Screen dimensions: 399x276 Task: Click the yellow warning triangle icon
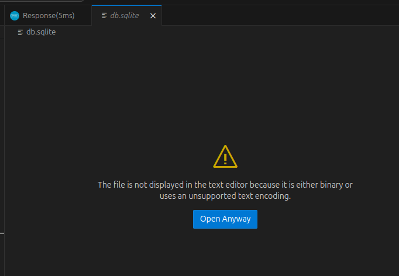(225, 157)
